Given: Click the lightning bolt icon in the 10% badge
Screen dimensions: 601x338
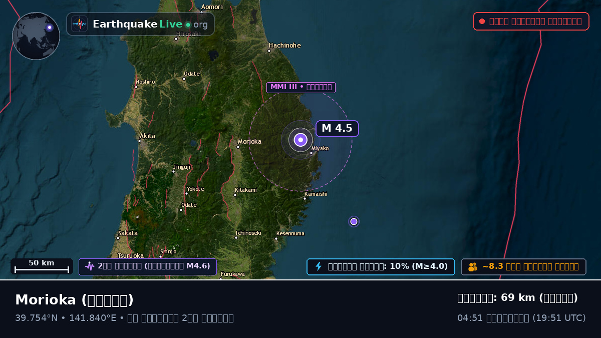Looking at the screenshot, I should (319, 266).
